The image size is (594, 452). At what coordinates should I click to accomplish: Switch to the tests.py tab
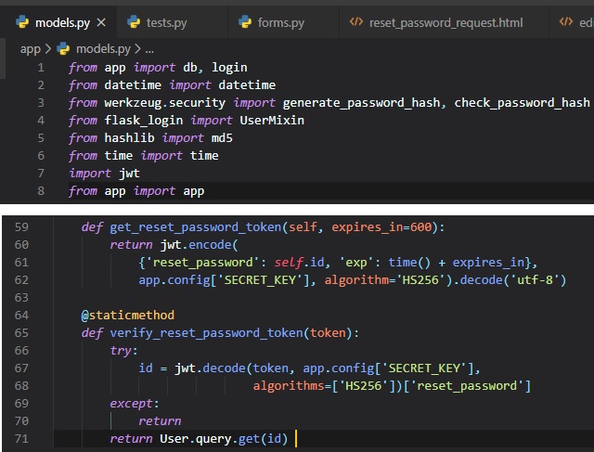[167, 21]
